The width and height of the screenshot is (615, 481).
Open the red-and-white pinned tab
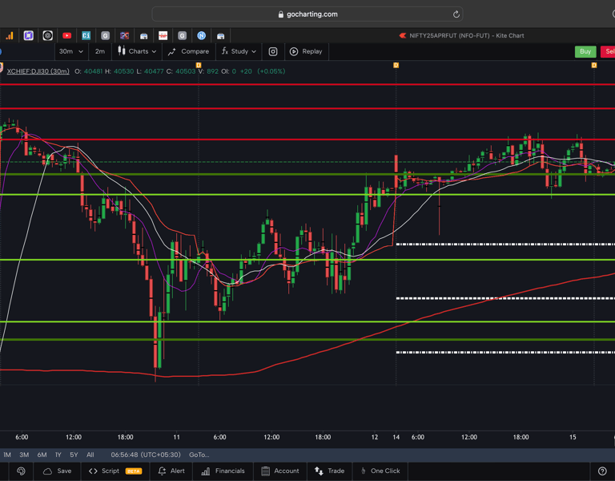pos(163,36)
